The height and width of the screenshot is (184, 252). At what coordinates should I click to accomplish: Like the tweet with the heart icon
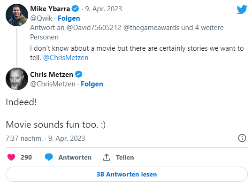[x=11, y=157]
